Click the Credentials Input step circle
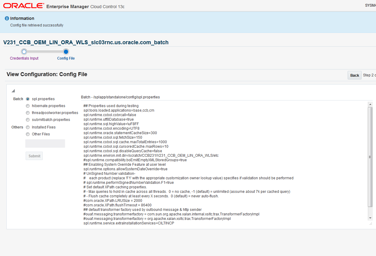 [x=24, y=52]
